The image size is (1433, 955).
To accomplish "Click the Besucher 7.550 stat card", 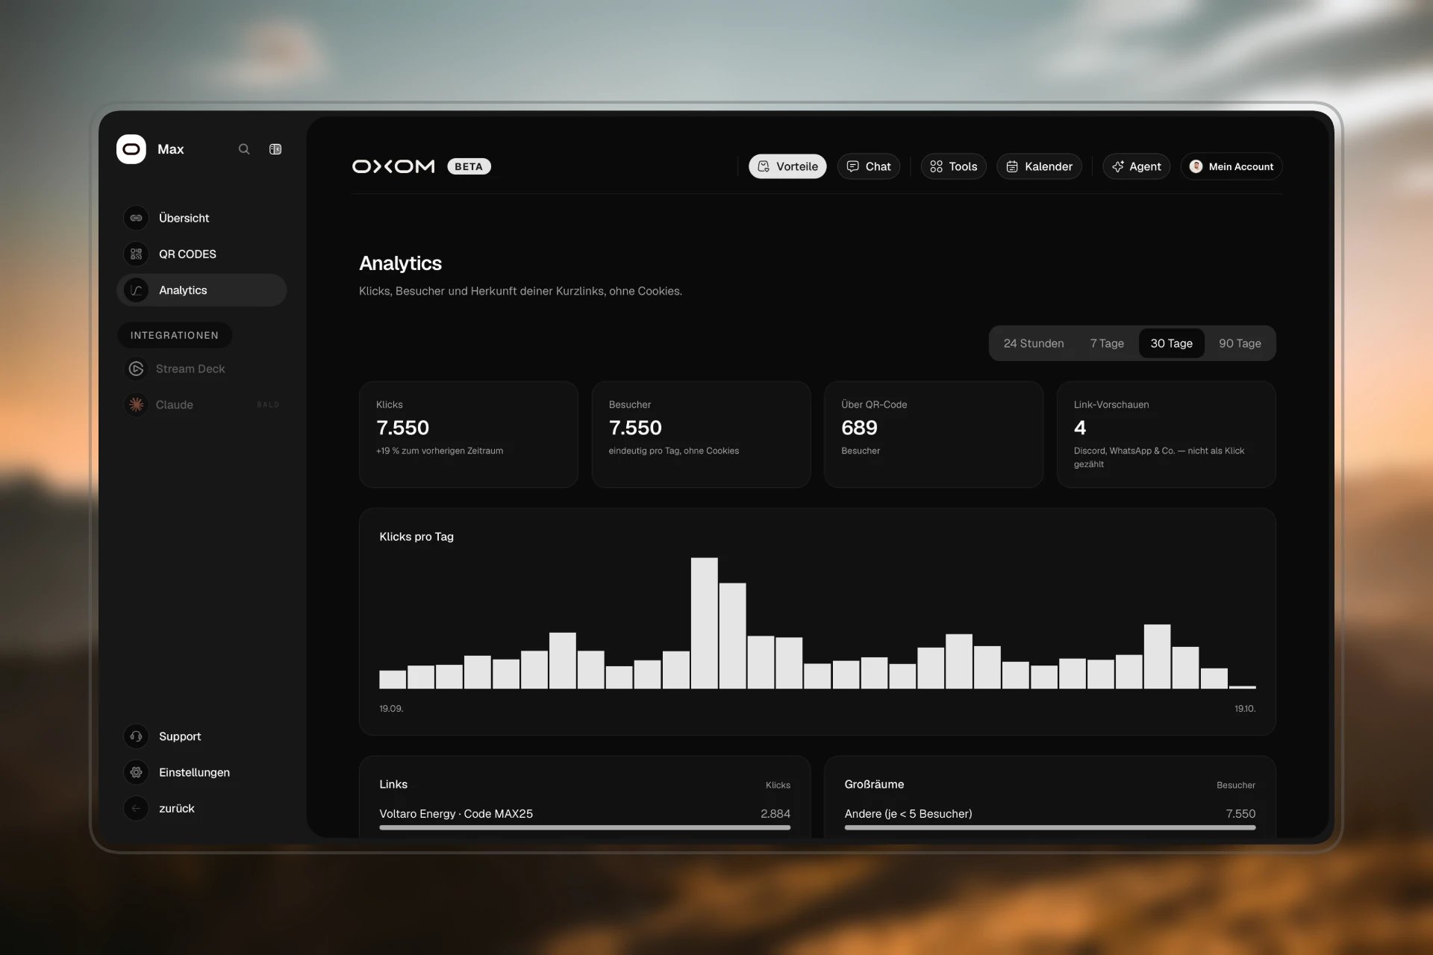I will 701,434.
